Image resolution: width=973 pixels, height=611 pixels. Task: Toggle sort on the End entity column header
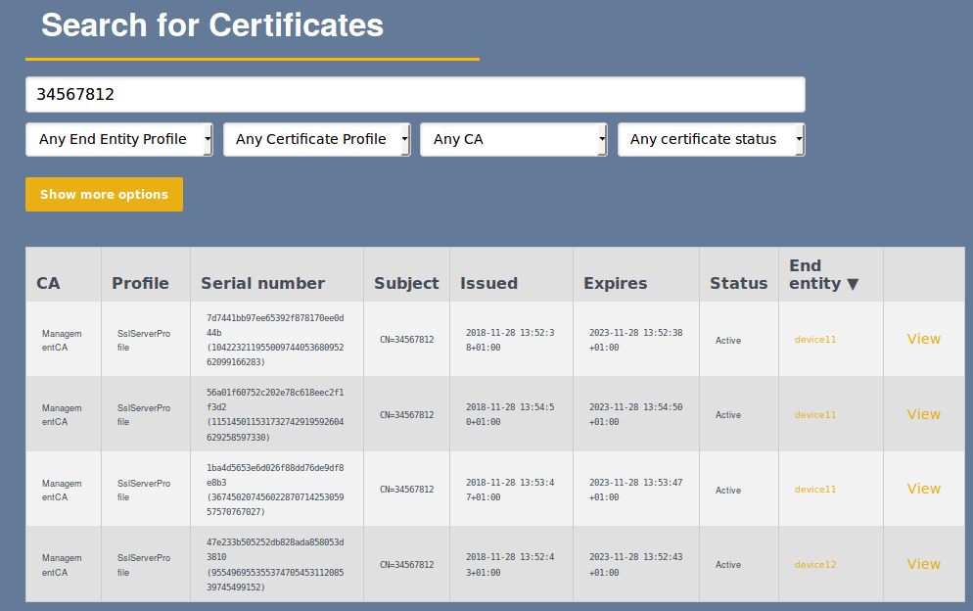(x=823, y=274)
